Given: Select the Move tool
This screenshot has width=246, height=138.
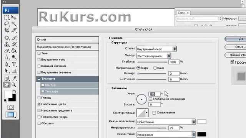Looking at the screenshot, I should (x=14, y=17).
